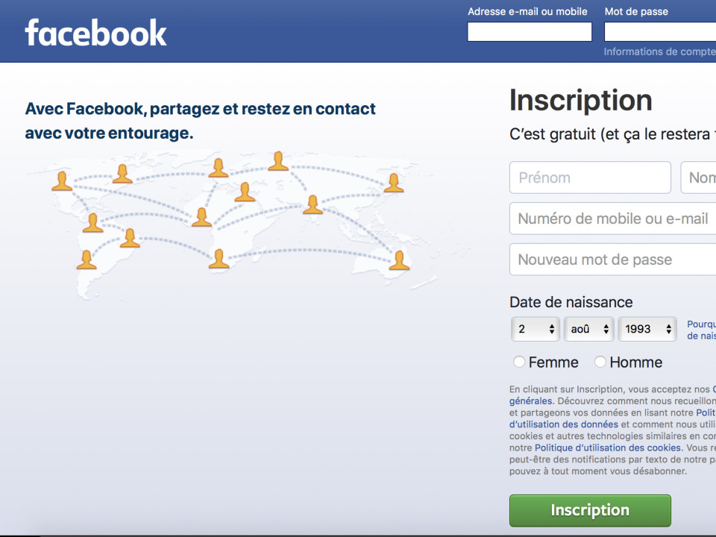Click the Mot de passe login field
Viewport: 716px width, 537px height.
coord(660,31)
